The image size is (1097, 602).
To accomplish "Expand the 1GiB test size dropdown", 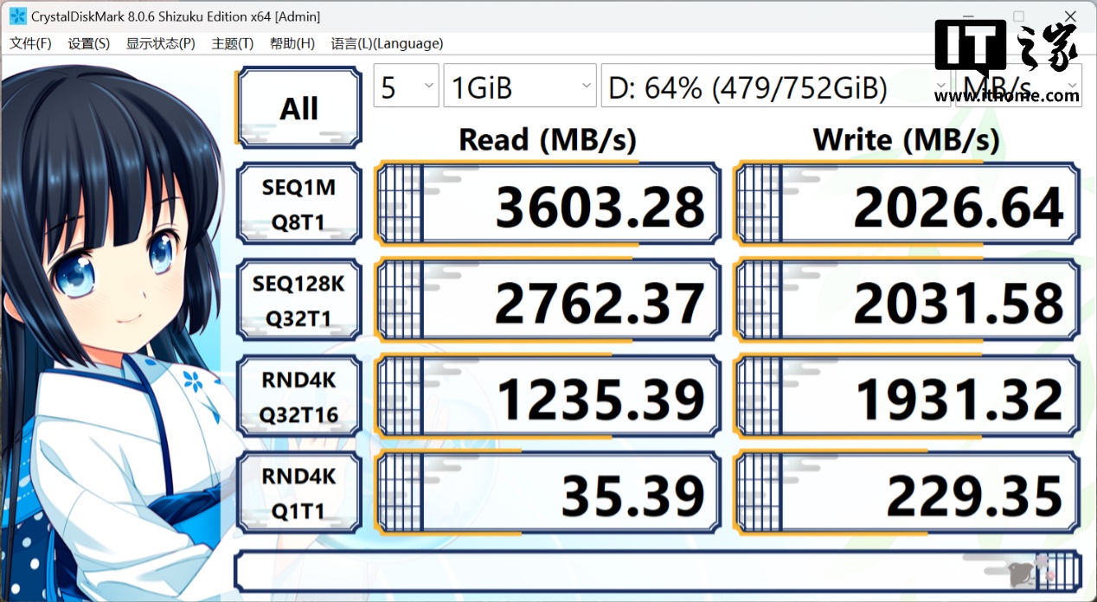I will pos(518,87).
